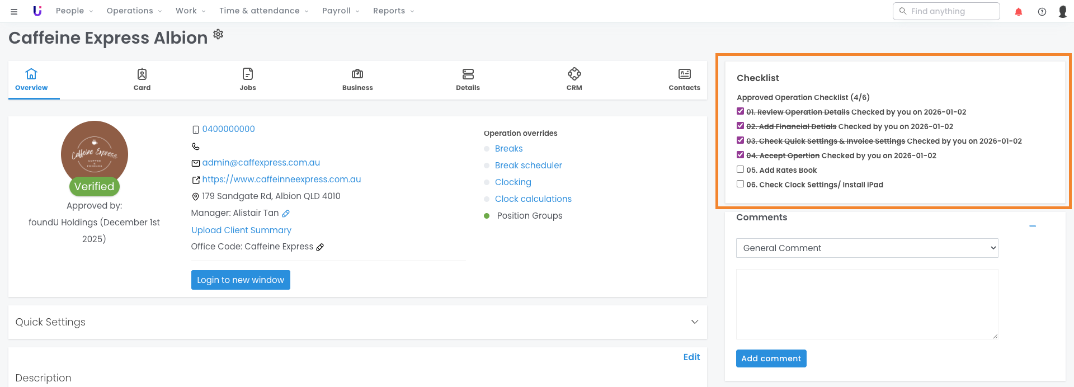This screenshot has width=1074, height=387.
Task: Click the notification bell icon
Action: [x=1019, y=12]
